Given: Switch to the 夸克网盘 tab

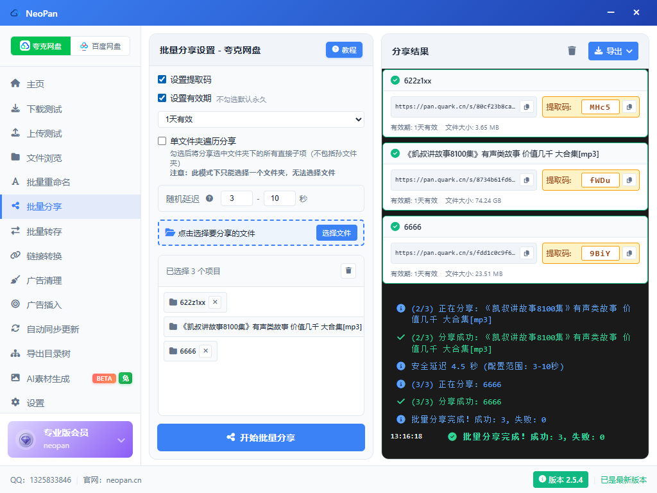Looking at the screenshot, I should [x=40, y=46].
